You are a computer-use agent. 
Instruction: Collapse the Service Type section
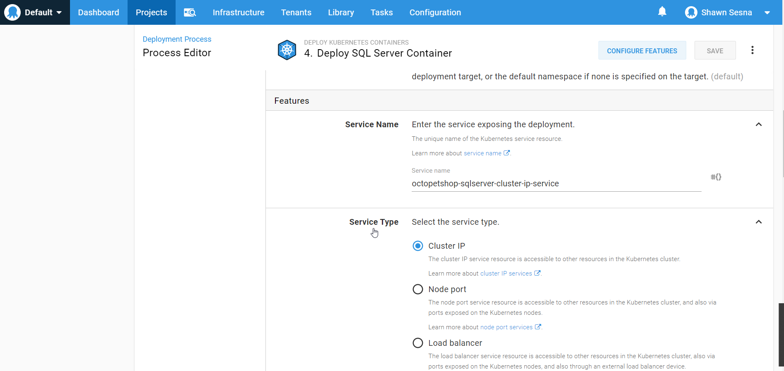758,222
